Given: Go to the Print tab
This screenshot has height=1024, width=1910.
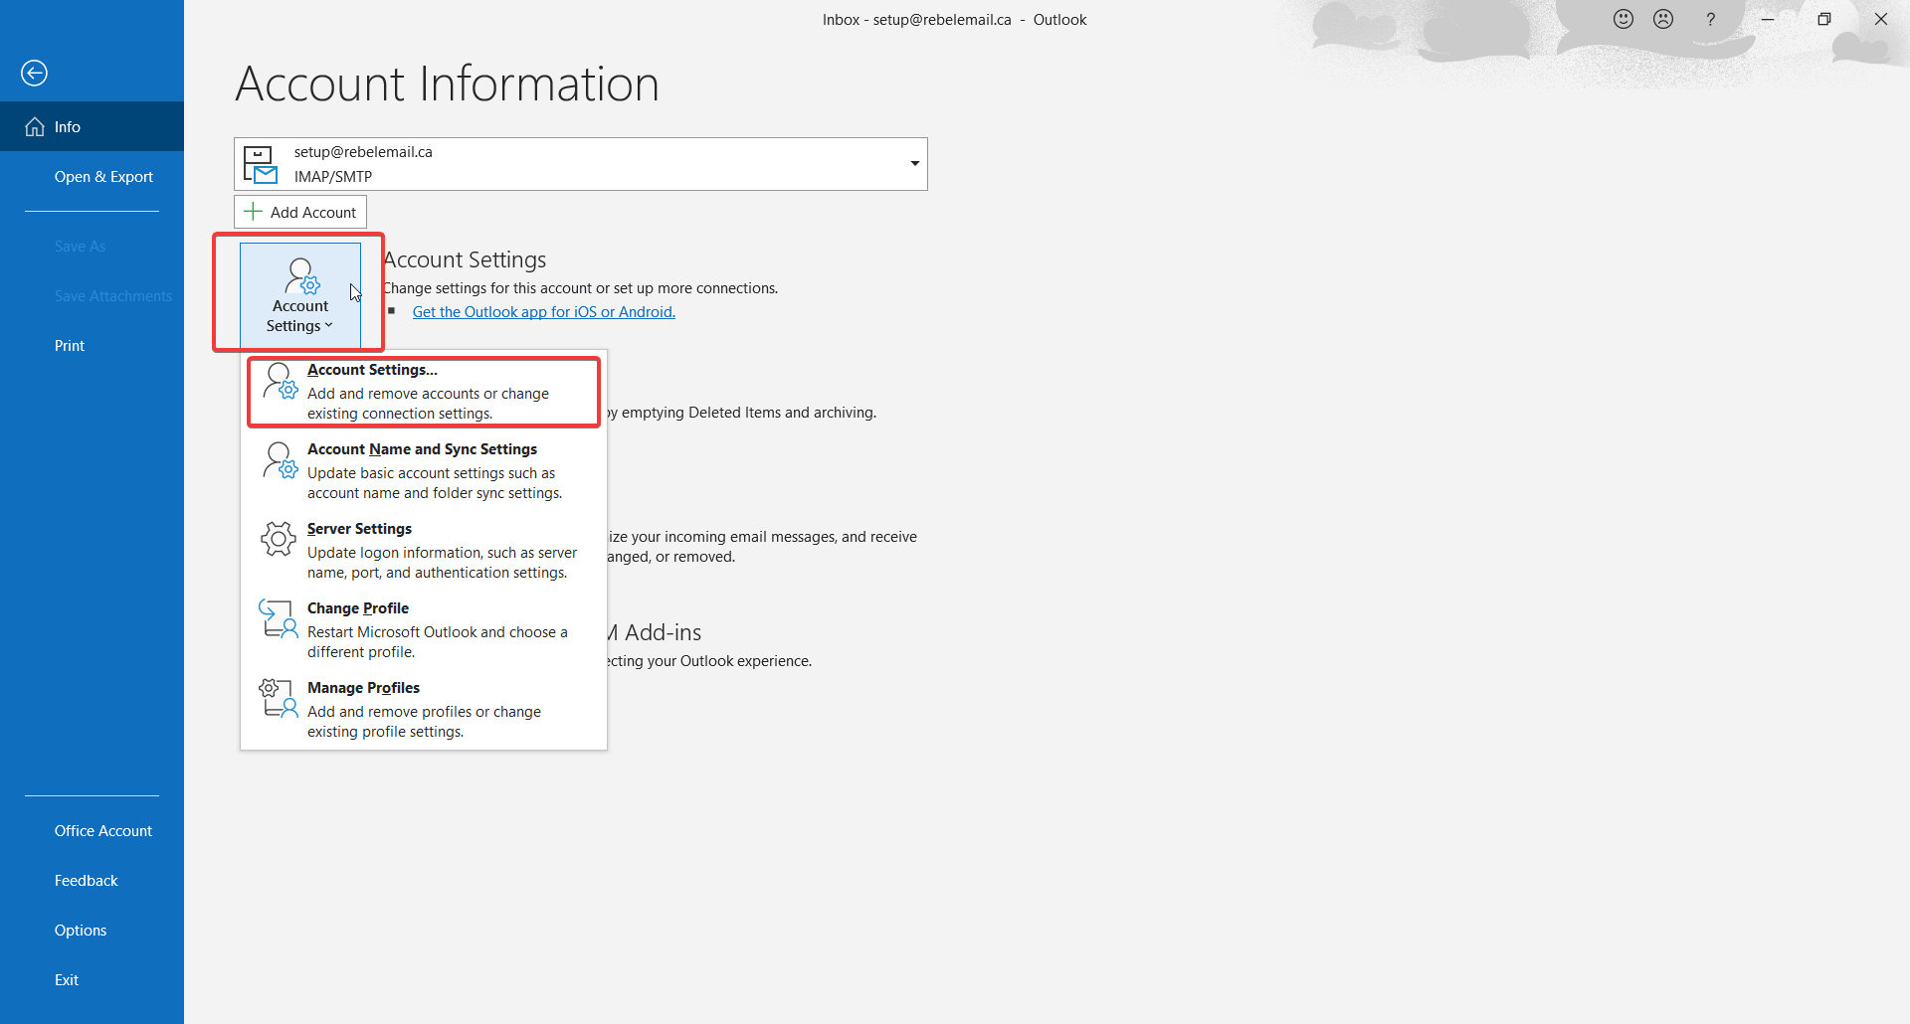Looking at the screenshot, I should pyautogui.click(x=92, y=345).
